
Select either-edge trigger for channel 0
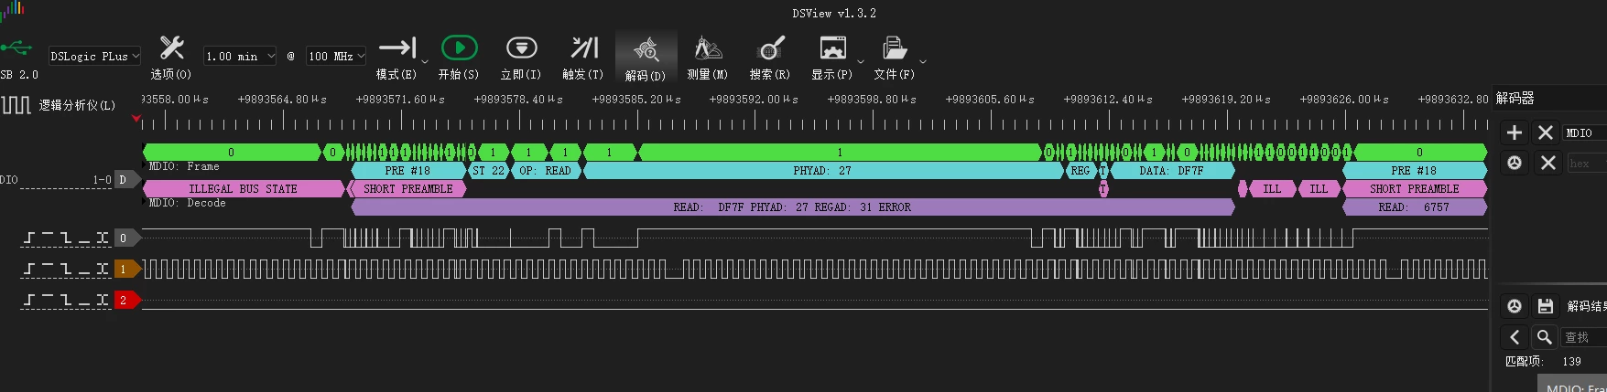pos(103,238)
